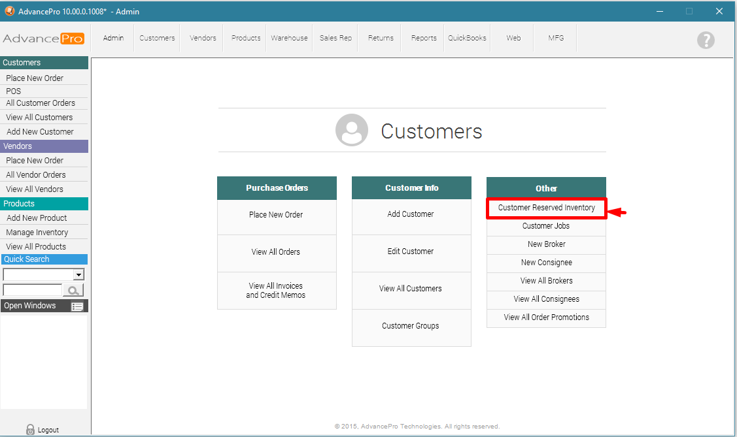Click View All Invoices and Credit Memos
Viewport: 737px width, 437px height.
click(x=276, y=291)
